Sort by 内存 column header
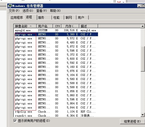Image resolution: width=145 pixels, height=127 pixels. 70,26
